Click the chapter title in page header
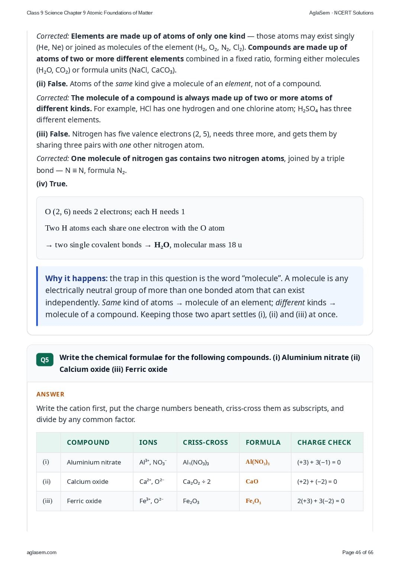This screenshot has height=566, width=400. (x=90, y=13)
